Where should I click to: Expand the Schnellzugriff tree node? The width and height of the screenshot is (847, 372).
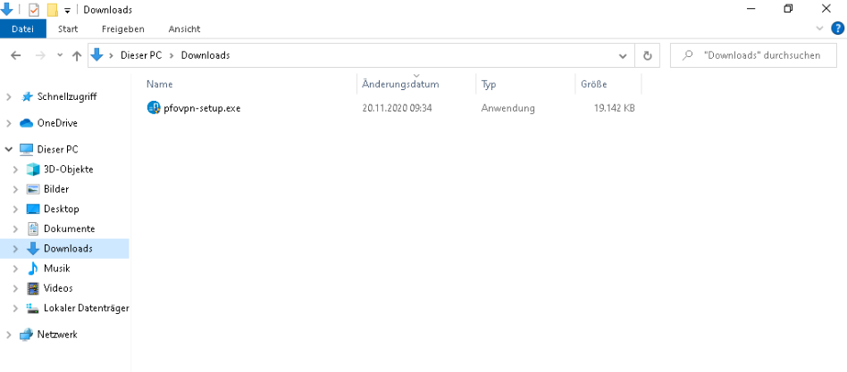pos(9,97)
